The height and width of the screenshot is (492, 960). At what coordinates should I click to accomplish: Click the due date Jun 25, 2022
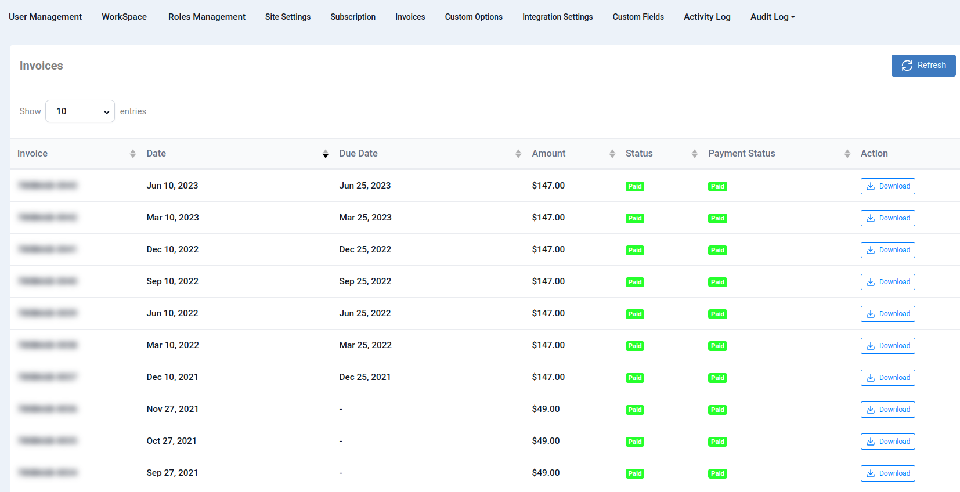click(x=365, y=313)
